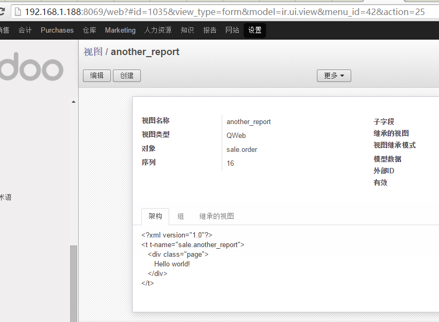
Task: Select 人力资源 in top menu
Action: tap(158, 30)
